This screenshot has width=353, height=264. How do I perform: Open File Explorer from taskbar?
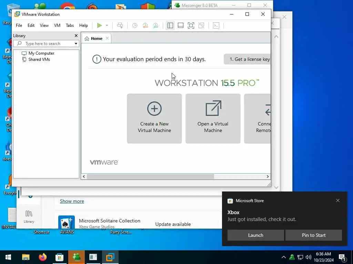pyautogui.click(x=26, y=257)
